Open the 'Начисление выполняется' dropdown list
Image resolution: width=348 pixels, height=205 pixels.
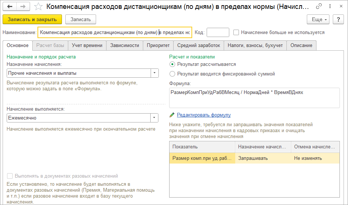pyautogui.click(x=155, y=118)
